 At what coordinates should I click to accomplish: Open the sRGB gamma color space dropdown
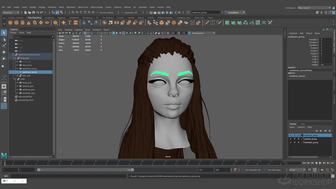tap(203, 33)
